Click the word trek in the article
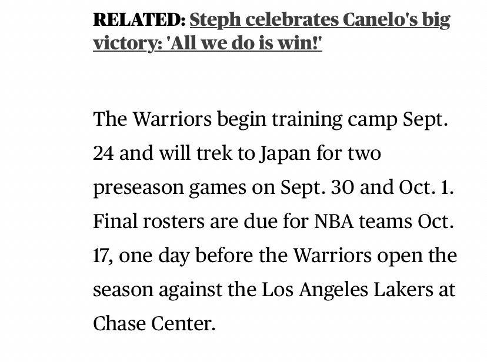The height and width of the screenshot is (362, 487). point(214,153)
